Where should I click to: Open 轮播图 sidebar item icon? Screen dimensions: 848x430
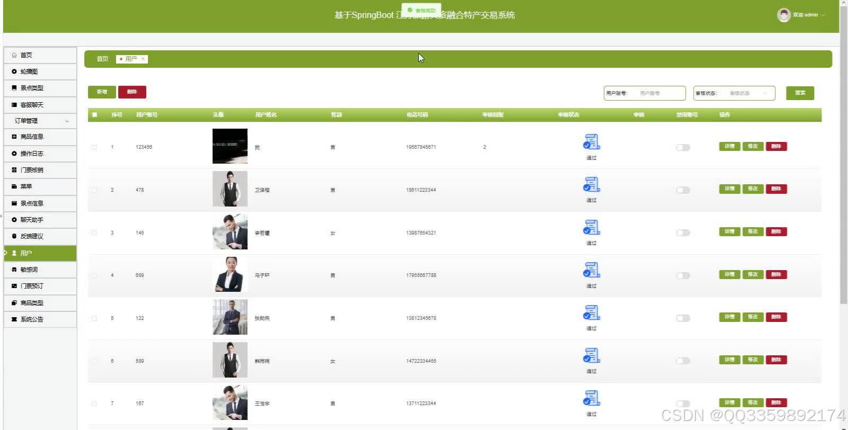pyautogui.click(x=14, y=71)
